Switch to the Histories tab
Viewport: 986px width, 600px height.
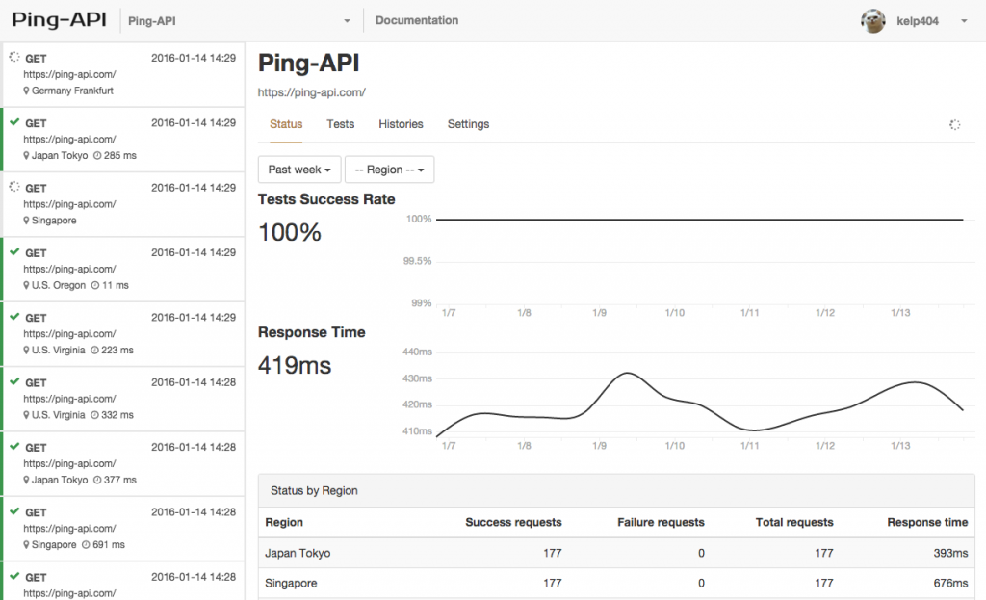point(401,124)
